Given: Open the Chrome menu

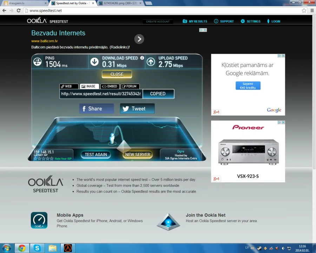Looking at the screenshot, I should pos(312,11).
